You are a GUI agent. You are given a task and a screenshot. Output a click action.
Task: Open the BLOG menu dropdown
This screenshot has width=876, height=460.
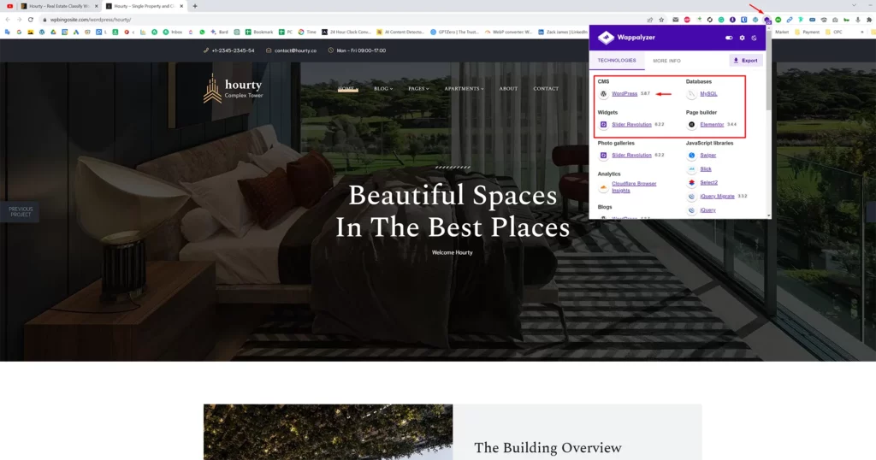pos(383,89)
